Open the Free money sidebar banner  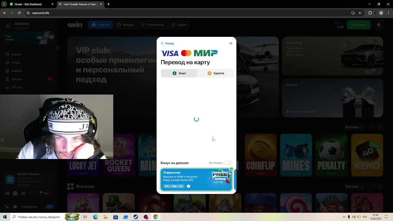29,38
